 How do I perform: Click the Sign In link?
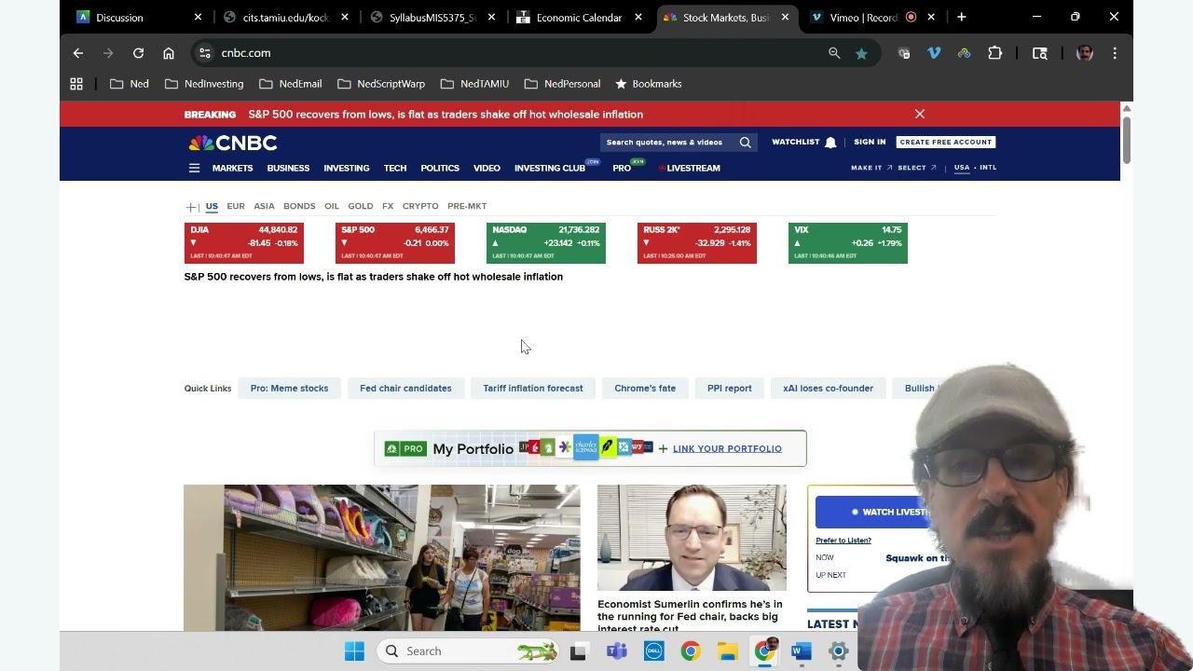tap(870, 143)
